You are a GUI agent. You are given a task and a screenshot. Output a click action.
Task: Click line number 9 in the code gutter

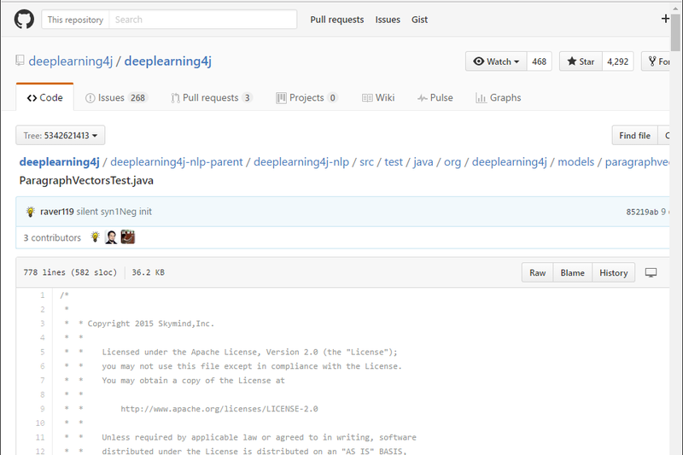(x=42, y=409)
